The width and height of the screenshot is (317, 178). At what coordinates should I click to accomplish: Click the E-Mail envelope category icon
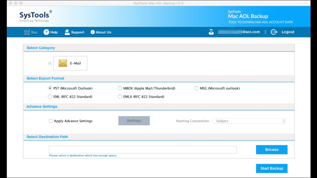click(63, 63)
